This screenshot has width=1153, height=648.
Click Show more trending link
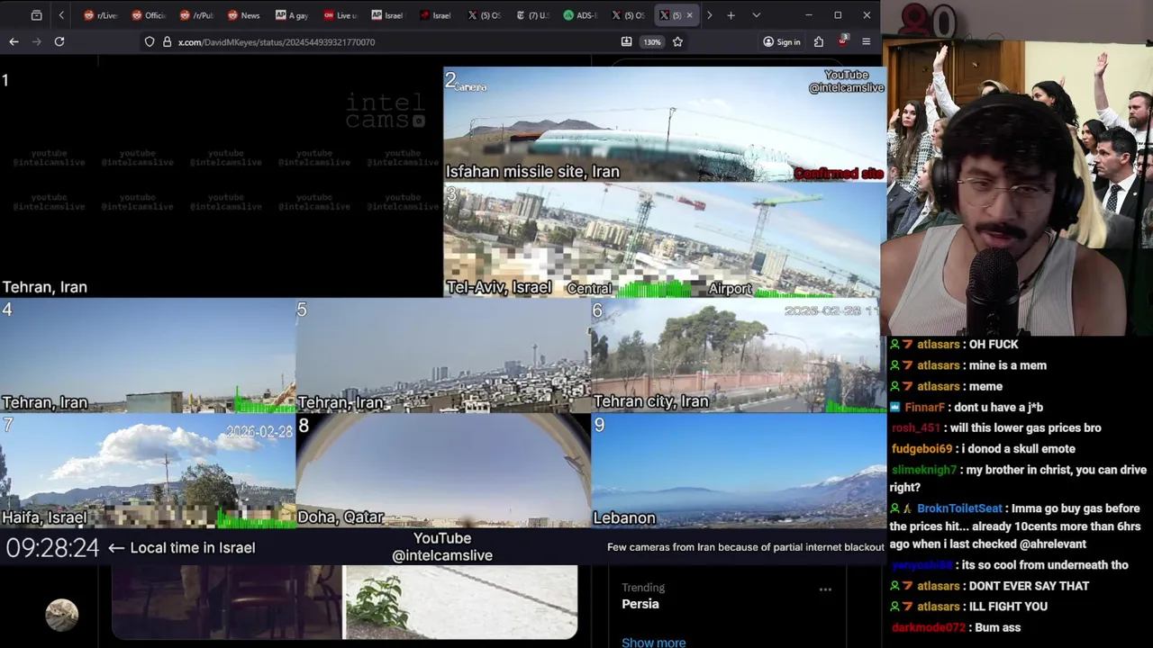point(653,642)
